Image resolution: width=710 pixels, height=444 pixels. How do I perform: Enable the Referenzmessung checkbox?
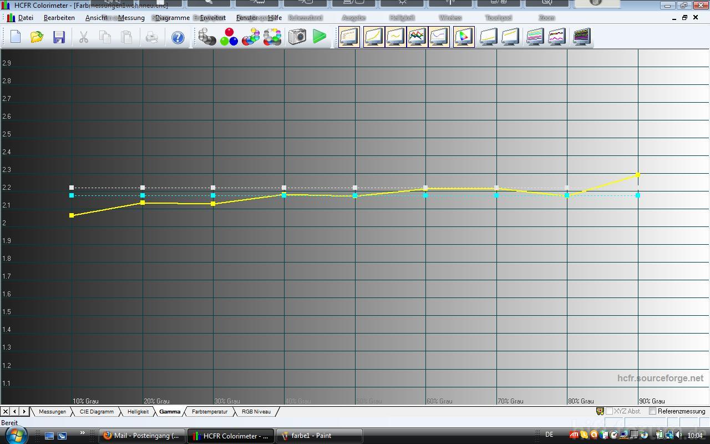point(653,411)
